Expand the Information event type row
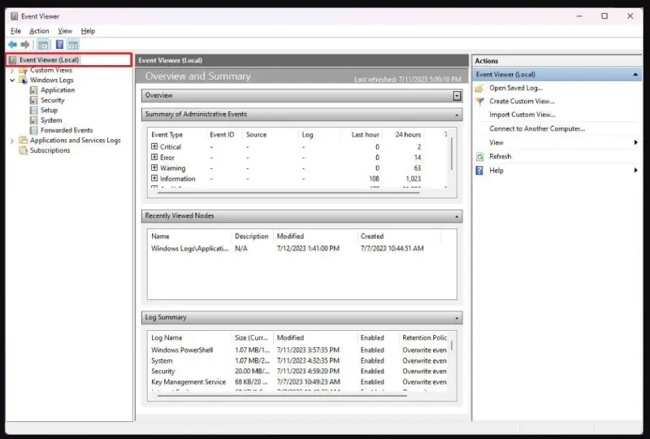 (154, 178)
